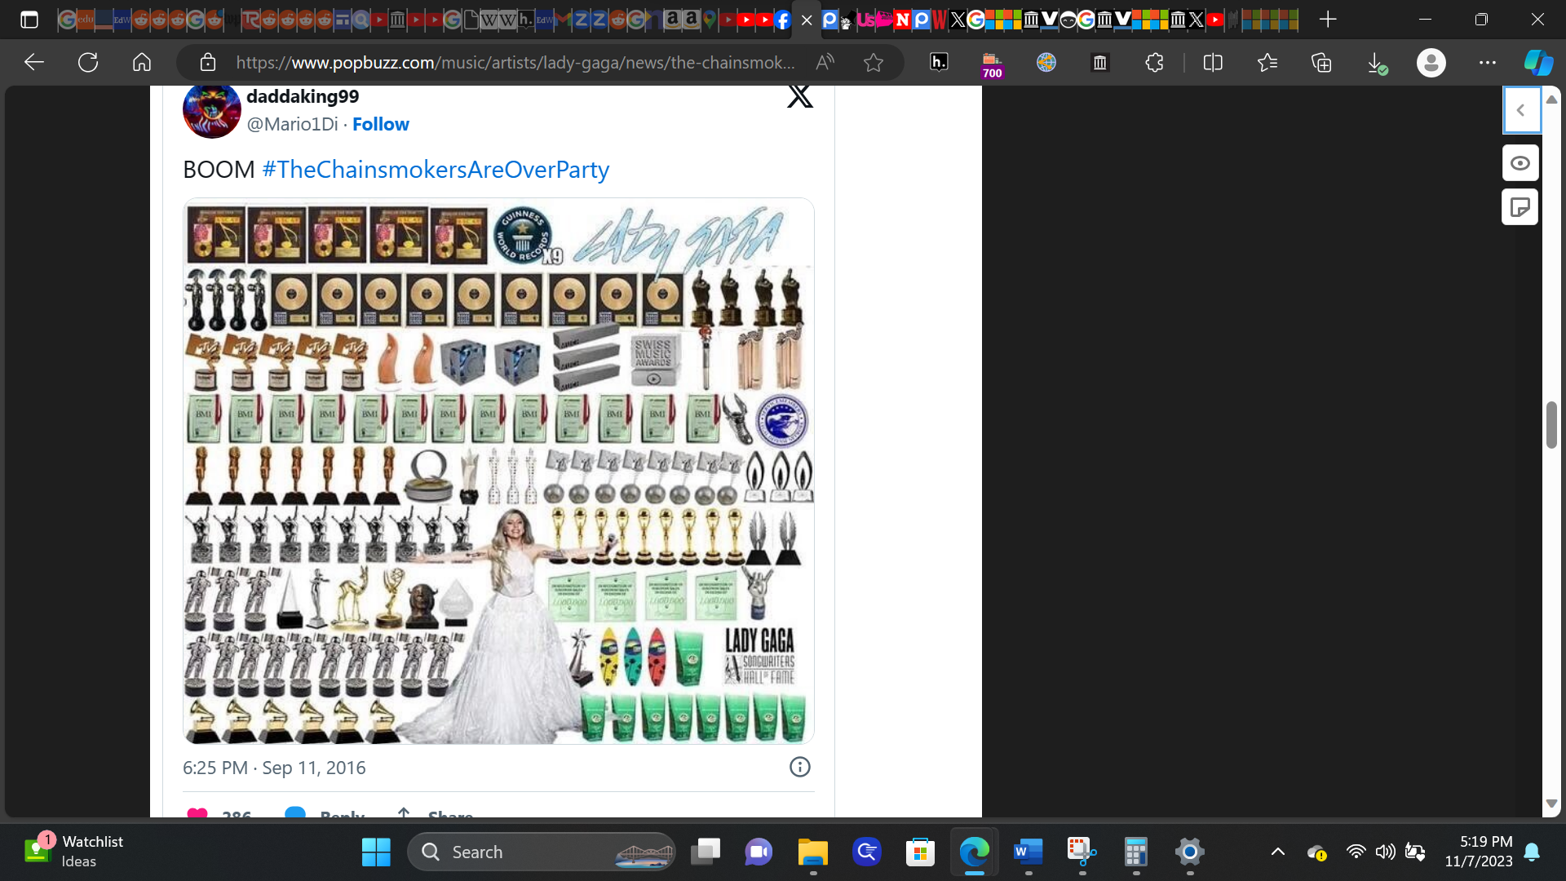Show hidden system tray icons
This screenshot has height=881, width=1566.
pos(1278,852)
